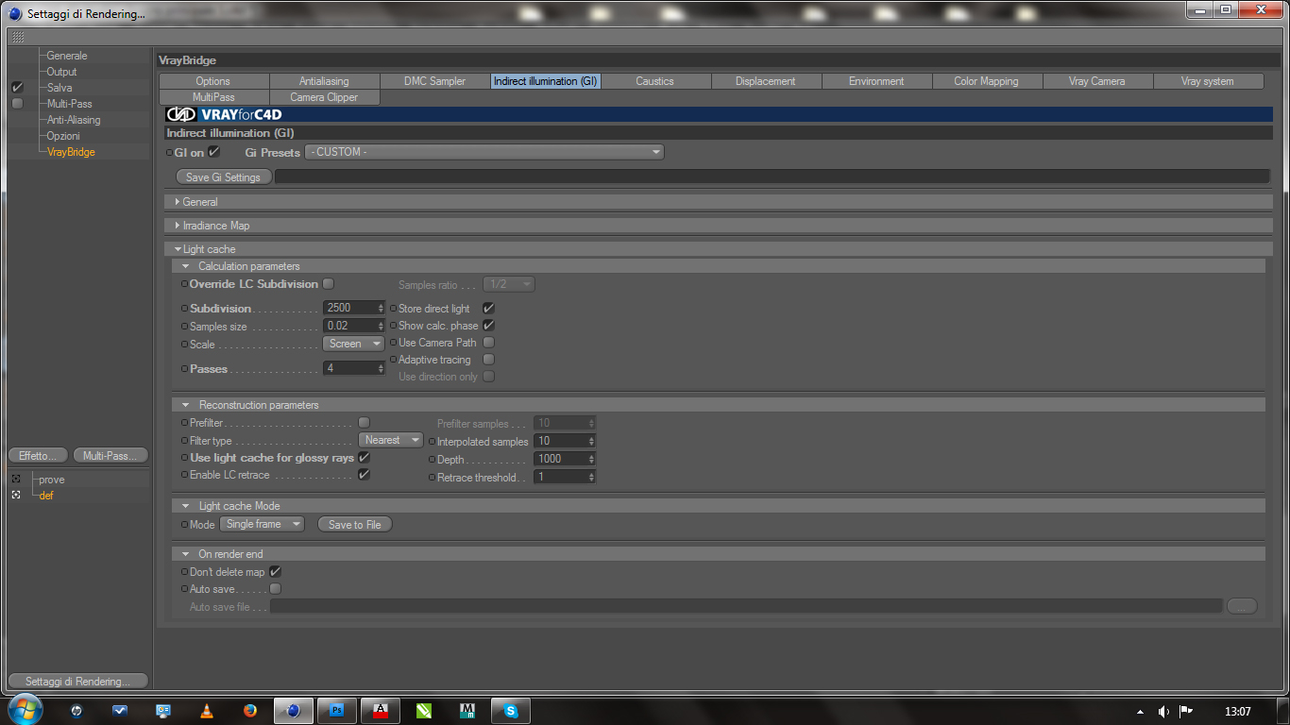
Task: Show hidden system tray icons
Action: [x=1140, y=712]
